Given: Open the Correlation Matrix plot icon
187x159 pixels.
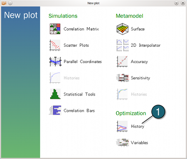Looking at the screenshot, I should pyautogui.click(x=55, y=29).
